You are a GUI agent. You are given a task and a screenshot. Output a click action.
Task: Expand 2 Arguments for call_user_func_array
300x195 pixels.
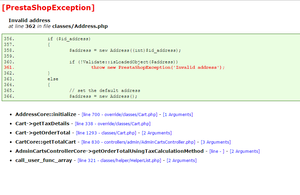click(182, 161)
